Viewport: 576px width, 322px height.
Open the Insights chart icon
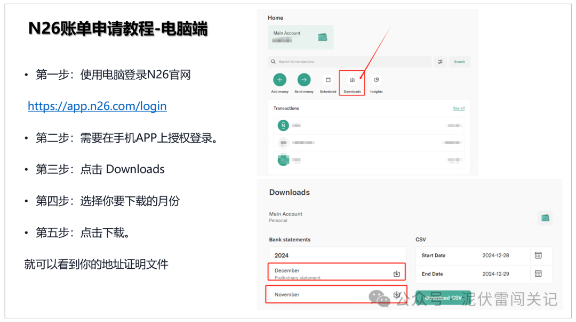coord(376,80)
